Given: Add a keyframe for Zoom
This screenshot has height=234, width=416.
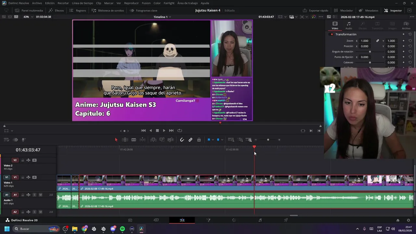Looking at the screenshot, I should pos(403,41).
